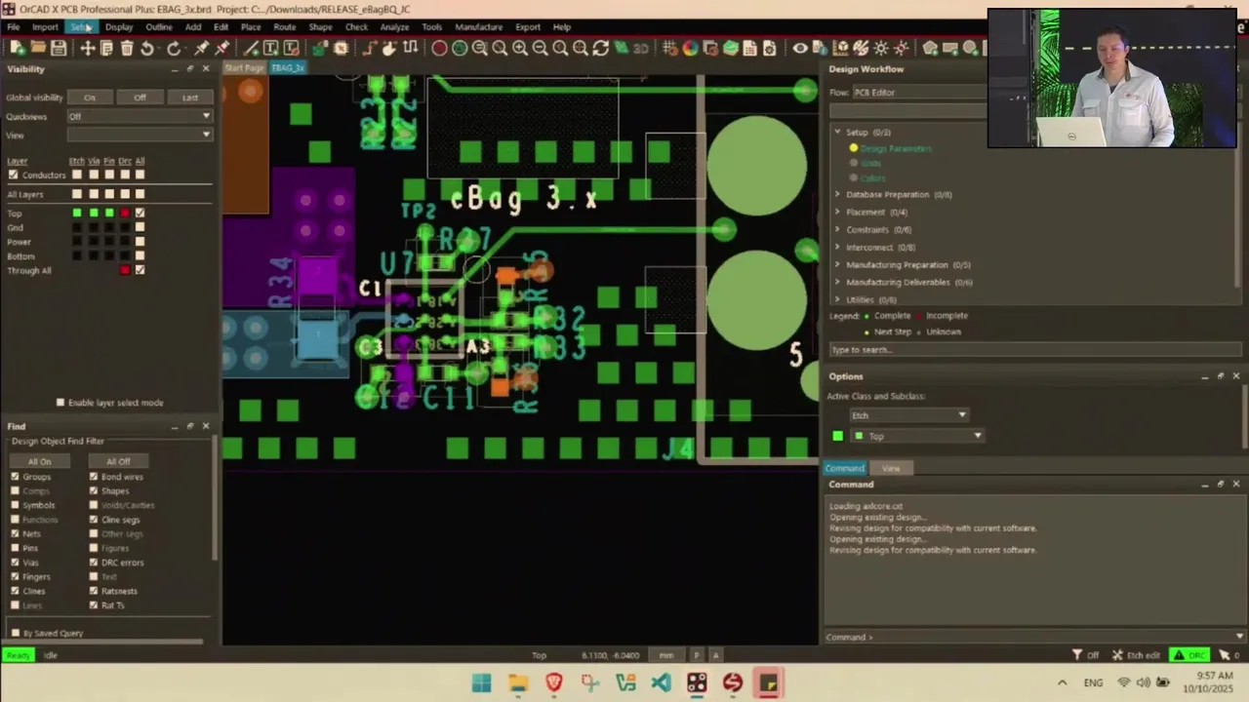The width and height of the screenshot is (1249, 702).
Task: Check Enable layer select mode
Action: (60, 402)
